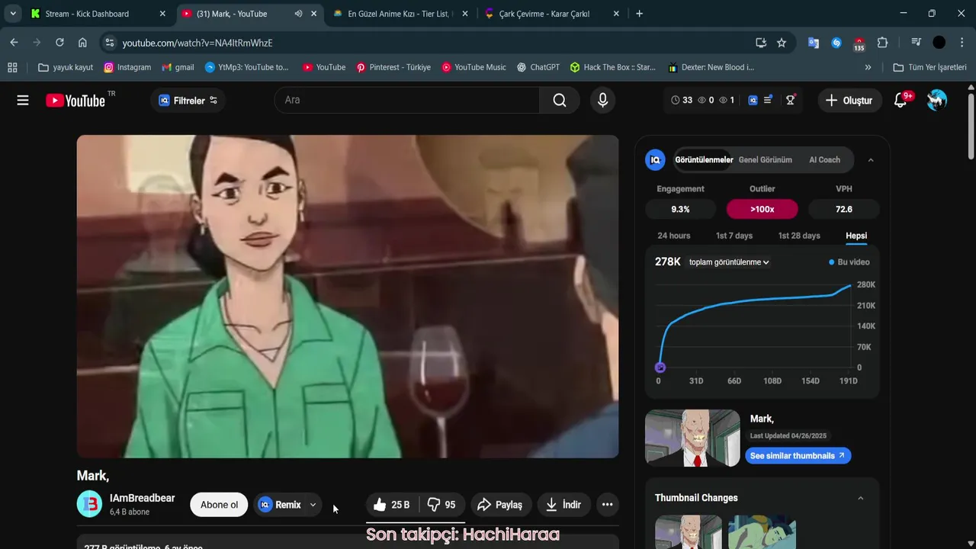The width and height of the screenshot is (976, 549).
Task: Open the notifications bell
Action: point(901,100)
